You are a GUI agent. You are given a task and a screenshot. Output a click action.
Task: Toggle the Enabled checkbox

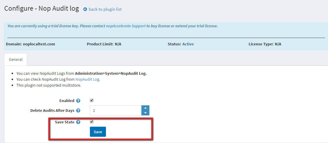click(92, 101)
